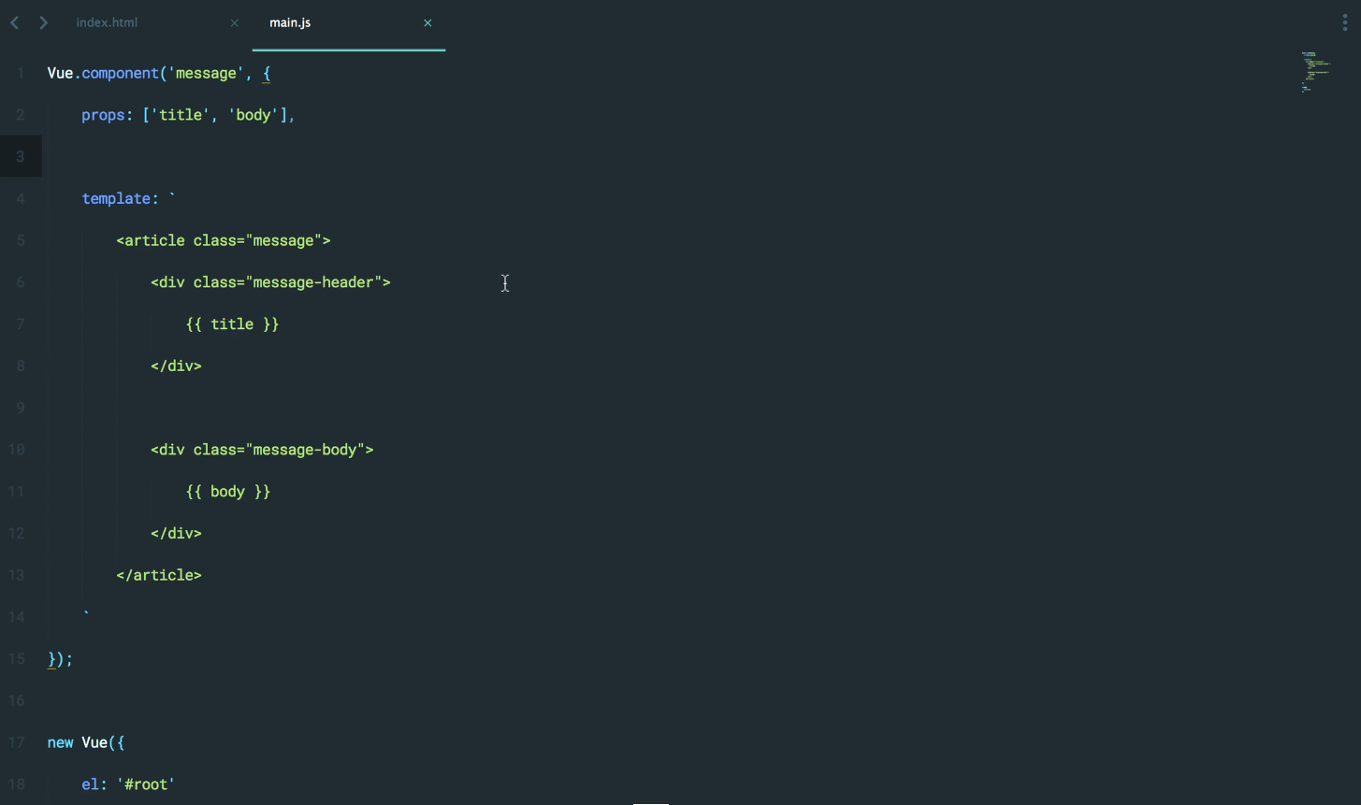Click the closing </article> tag
The image size is (1361, 805).
tap(159, 575)
